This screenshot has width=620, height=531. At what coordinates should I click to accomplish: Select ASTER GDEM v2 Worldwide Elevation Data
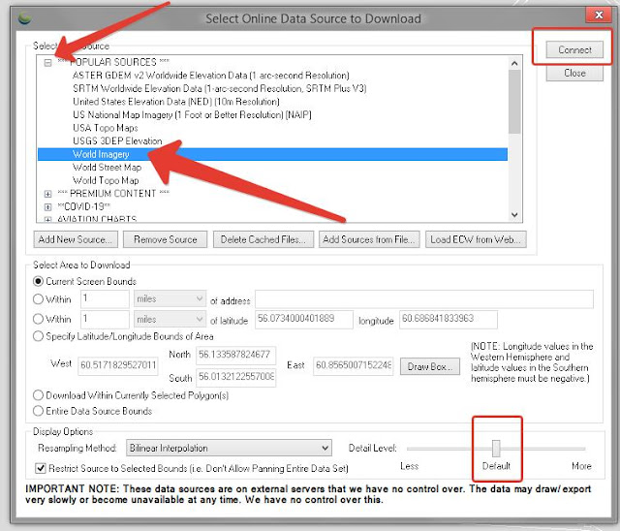[x=211, y=76]
